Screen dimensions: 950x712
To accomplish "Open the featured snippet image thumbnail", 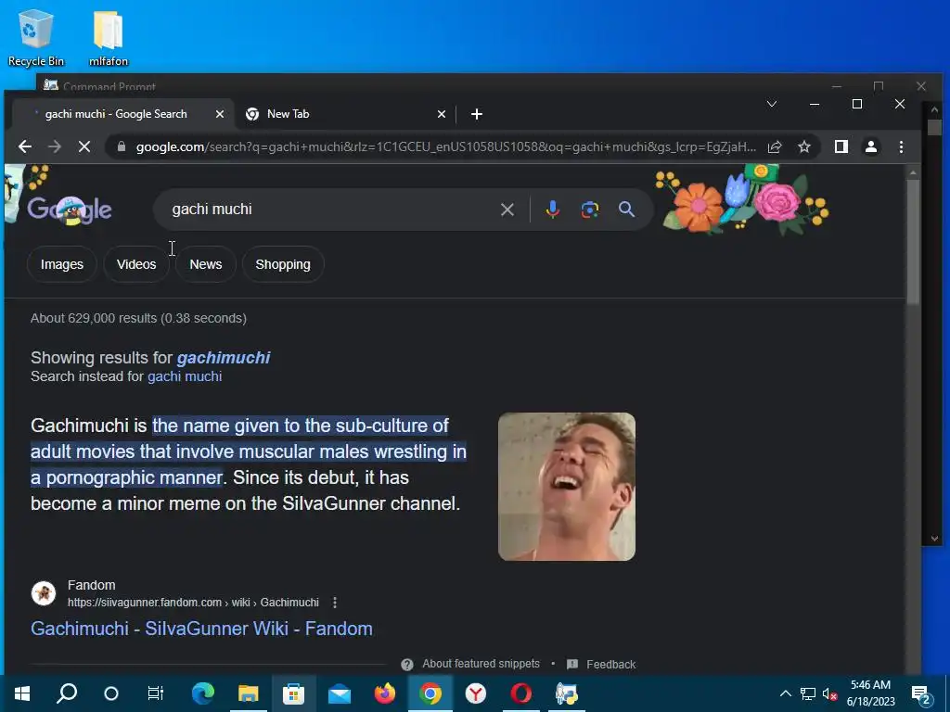I will 567,487.
